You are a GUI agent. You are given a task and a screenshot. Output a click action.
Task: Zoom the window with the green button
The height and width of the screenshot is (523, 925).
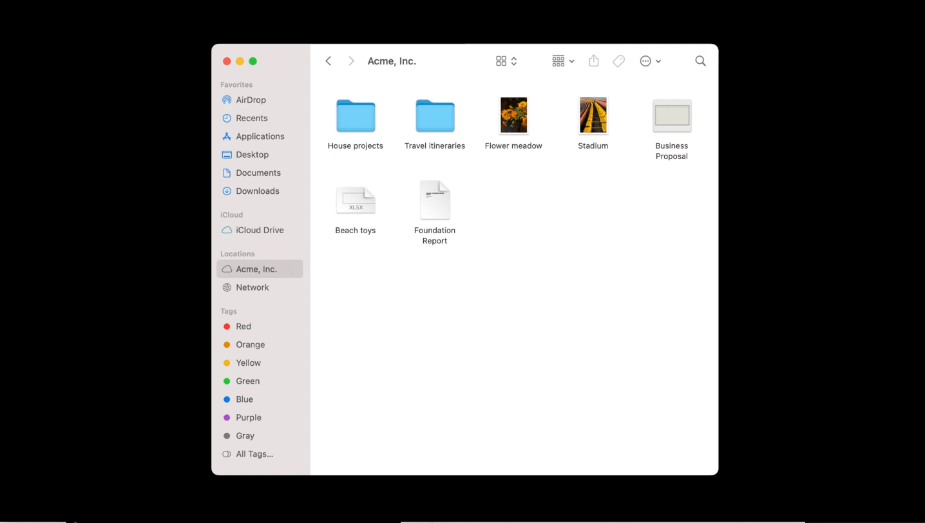click(253, 61)
